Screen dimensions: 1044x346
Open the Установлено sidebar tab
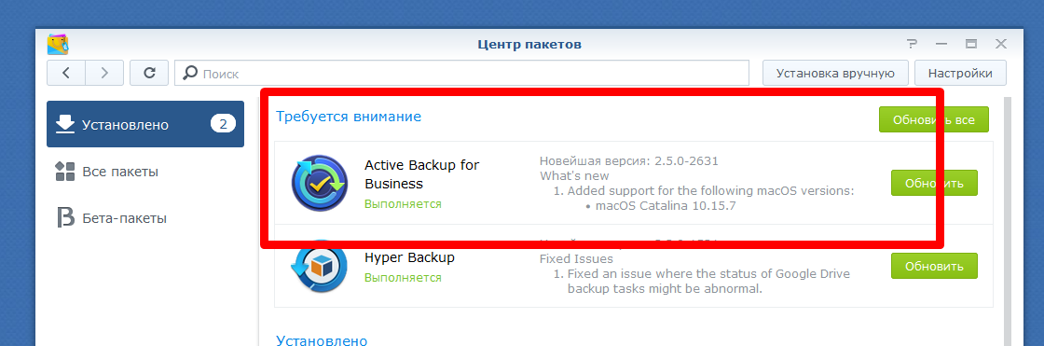pos(145,124)
